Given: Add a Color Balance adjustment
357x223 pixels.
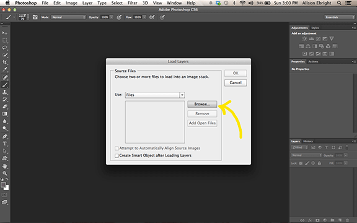Looking at the screenshot, I should pyautogui.click(x=308, y=46).
